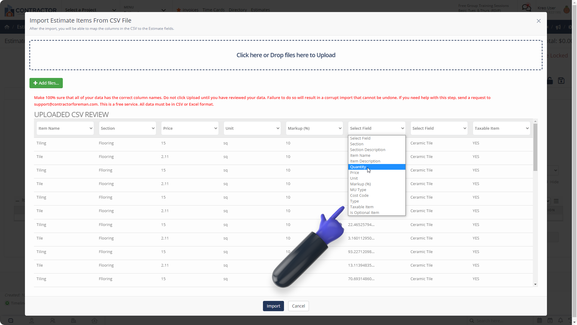Select the cell 93.22712098...

[x=361, y=252]
